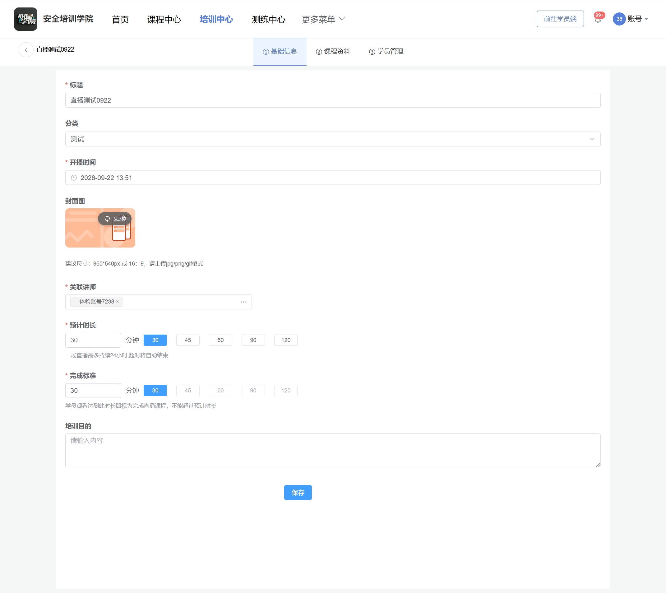The width and height of the screenshot is (666, 593).
Task: Select 30 minutes for 预计时长
Action: point(155,340)
